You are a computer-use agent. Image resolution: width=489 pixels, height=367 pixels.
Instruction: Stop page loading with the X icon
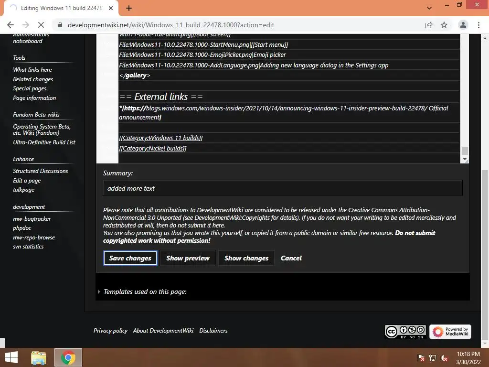(x=41, y=25)
